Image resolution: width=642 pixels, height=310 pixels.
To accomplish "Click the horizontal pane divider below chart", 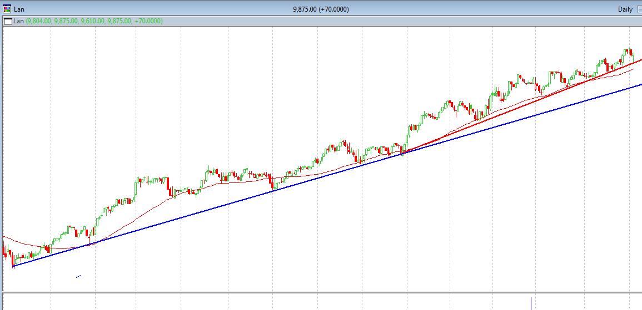I will (x=321, y=292).
